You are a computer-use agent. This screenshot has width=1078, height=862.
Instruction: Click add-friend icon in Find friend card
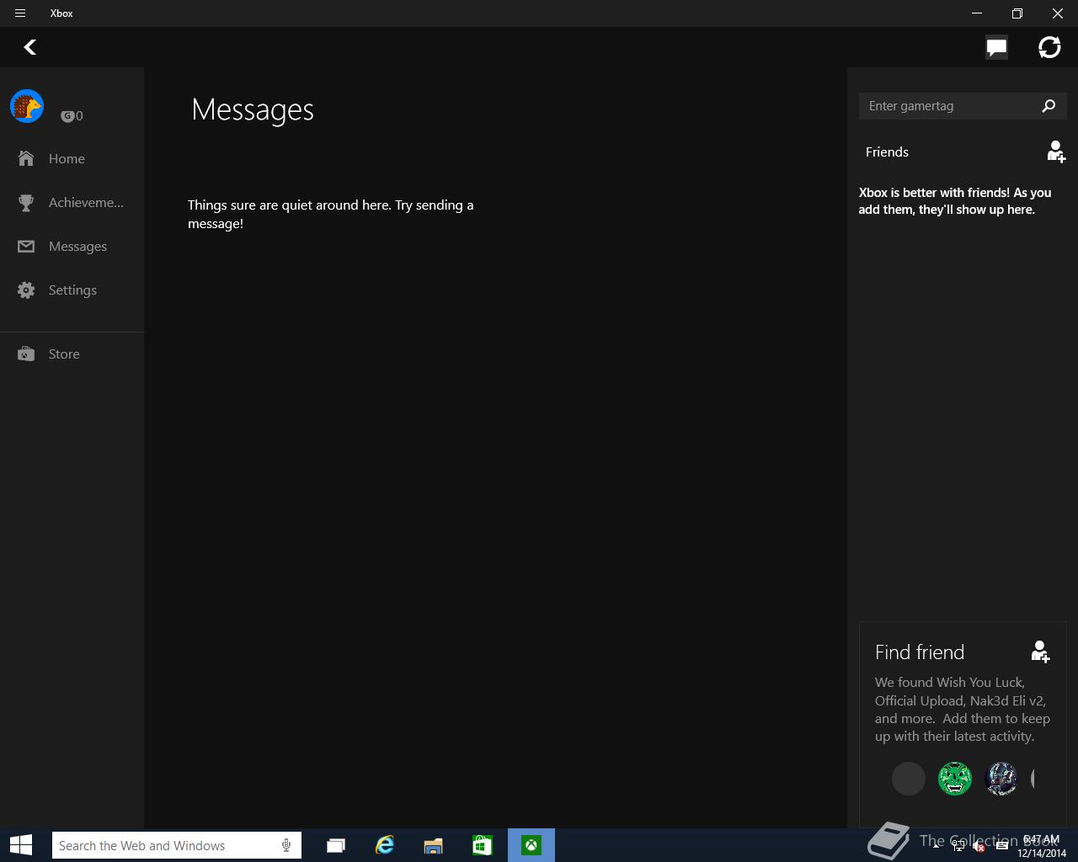tap(1041, 652)
